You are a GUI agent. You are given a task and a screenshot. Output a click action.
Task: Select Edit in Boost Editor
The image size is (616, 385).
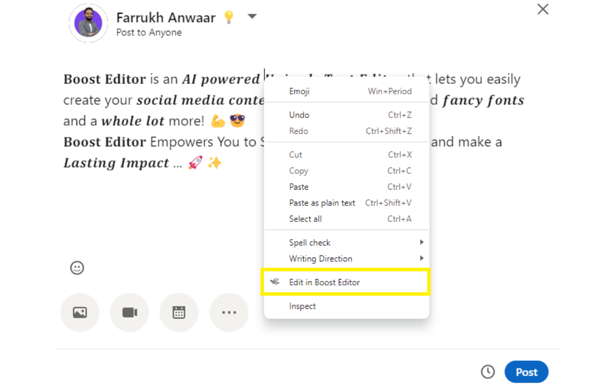click(x=324, y=282)
